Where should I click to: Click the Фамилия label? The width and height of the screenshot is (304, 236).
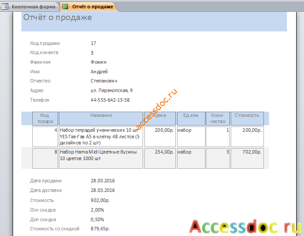coord(40,62)
